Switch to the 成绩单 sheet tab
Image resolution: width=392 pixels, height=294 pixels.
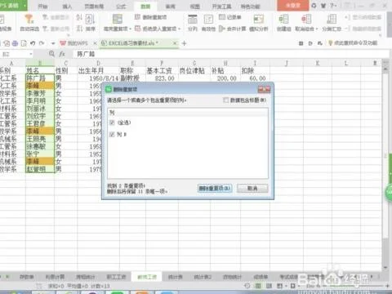[261, 277]
